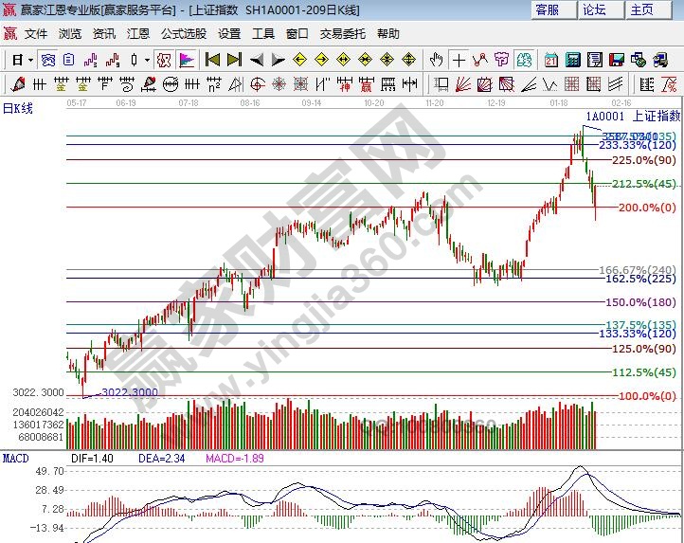The width and height of the screenshot is (684, 543).
Task: Click the MACD indicator label
Action: point(15,458)
